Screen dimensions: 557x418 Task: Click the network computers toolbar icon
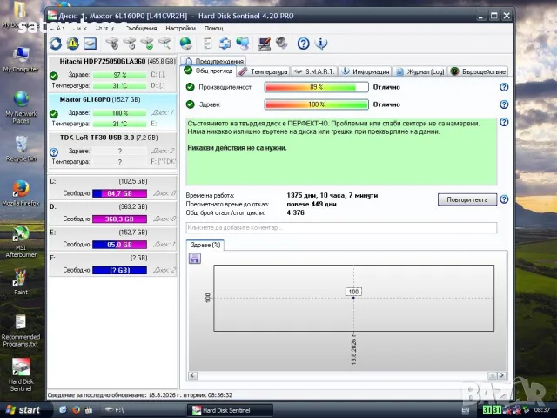pos(243,44)
